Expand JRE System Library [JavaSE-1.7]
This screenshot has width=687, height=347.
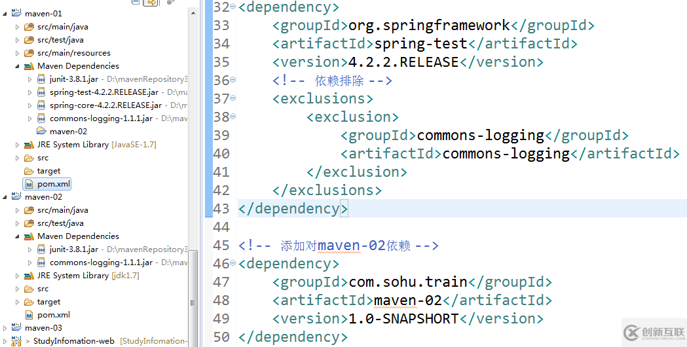[x=17, y=145]
